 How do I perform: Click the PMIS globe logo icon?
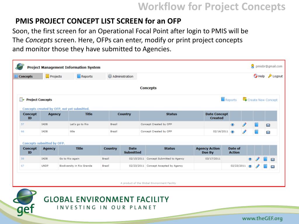pos(20,67)
